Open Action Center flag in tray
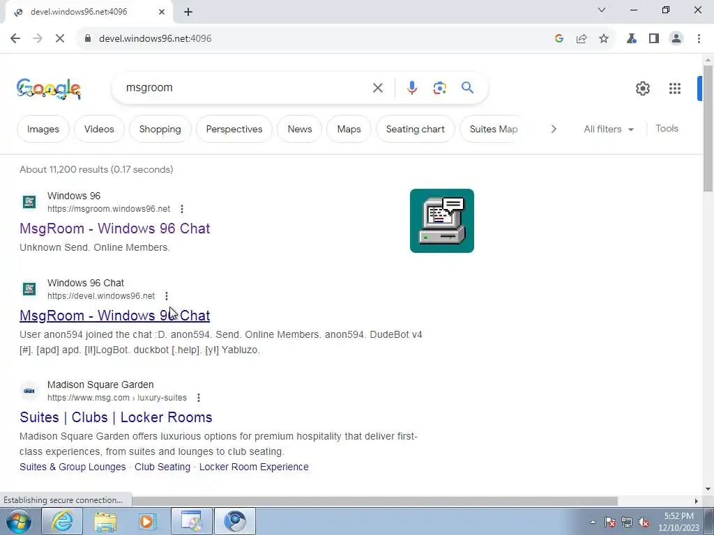The image size is (714, 535). coord(609,522)
